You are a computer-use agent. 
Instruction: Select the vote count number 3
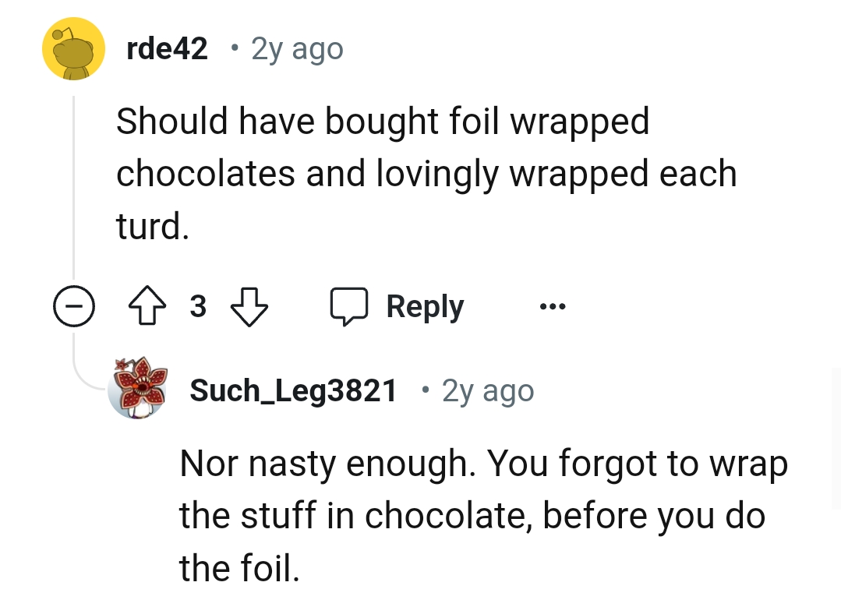pos(198,306)
